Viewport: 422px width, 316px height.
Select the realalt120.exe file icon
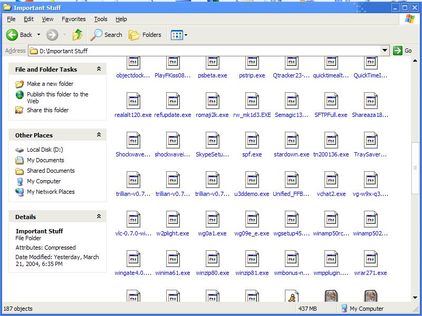(x=133, y=101)
